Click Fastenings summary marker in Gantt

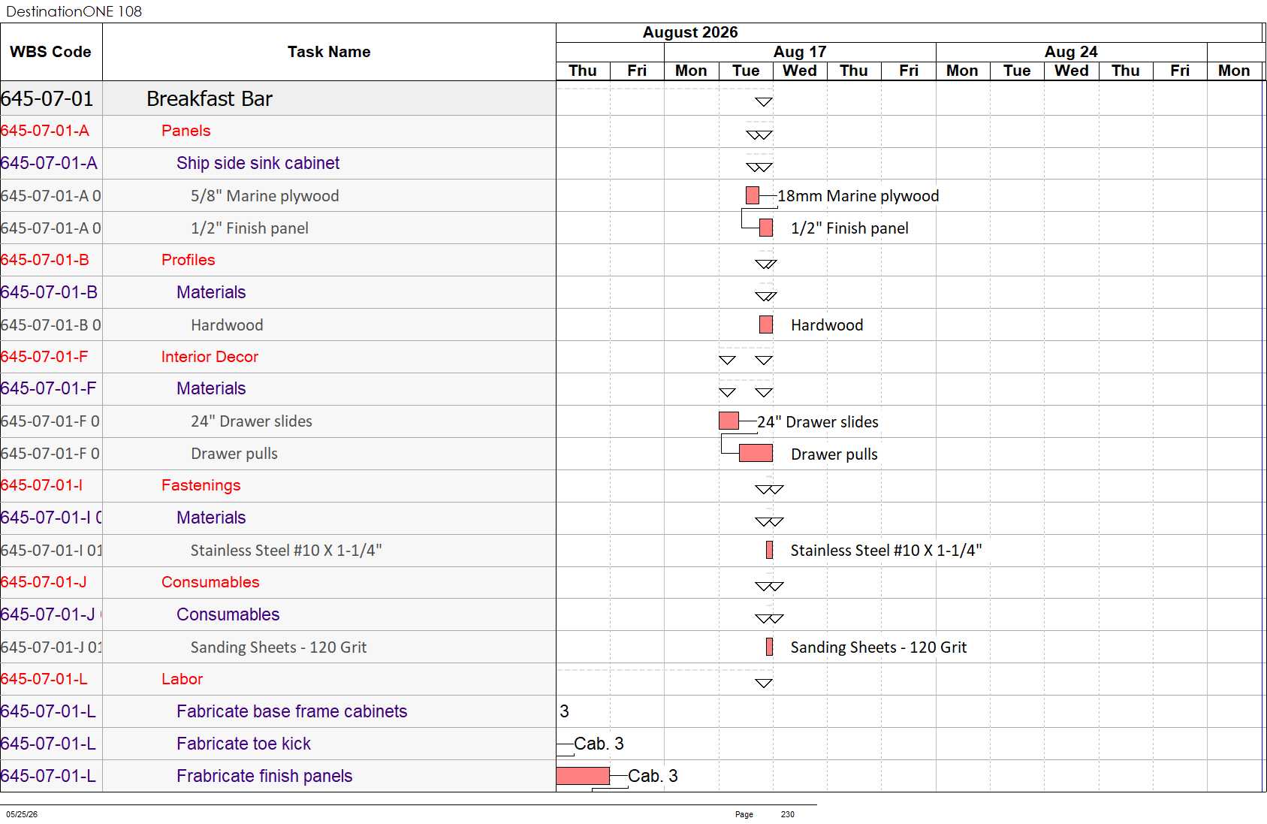click(x=769, y=490)
